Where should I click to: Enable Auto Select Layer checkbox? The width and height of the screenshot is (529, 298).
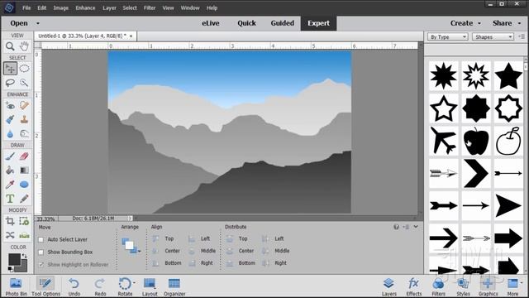41,239
